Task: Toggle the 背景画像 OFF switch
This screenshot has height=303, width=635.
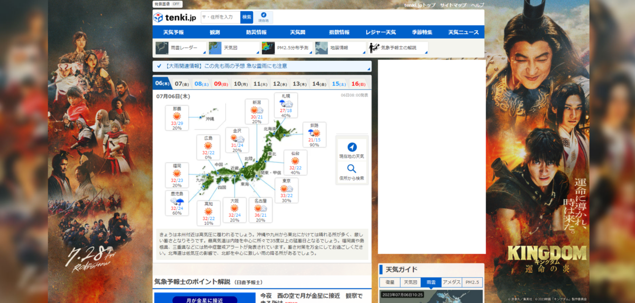Action: coord(167,4)
